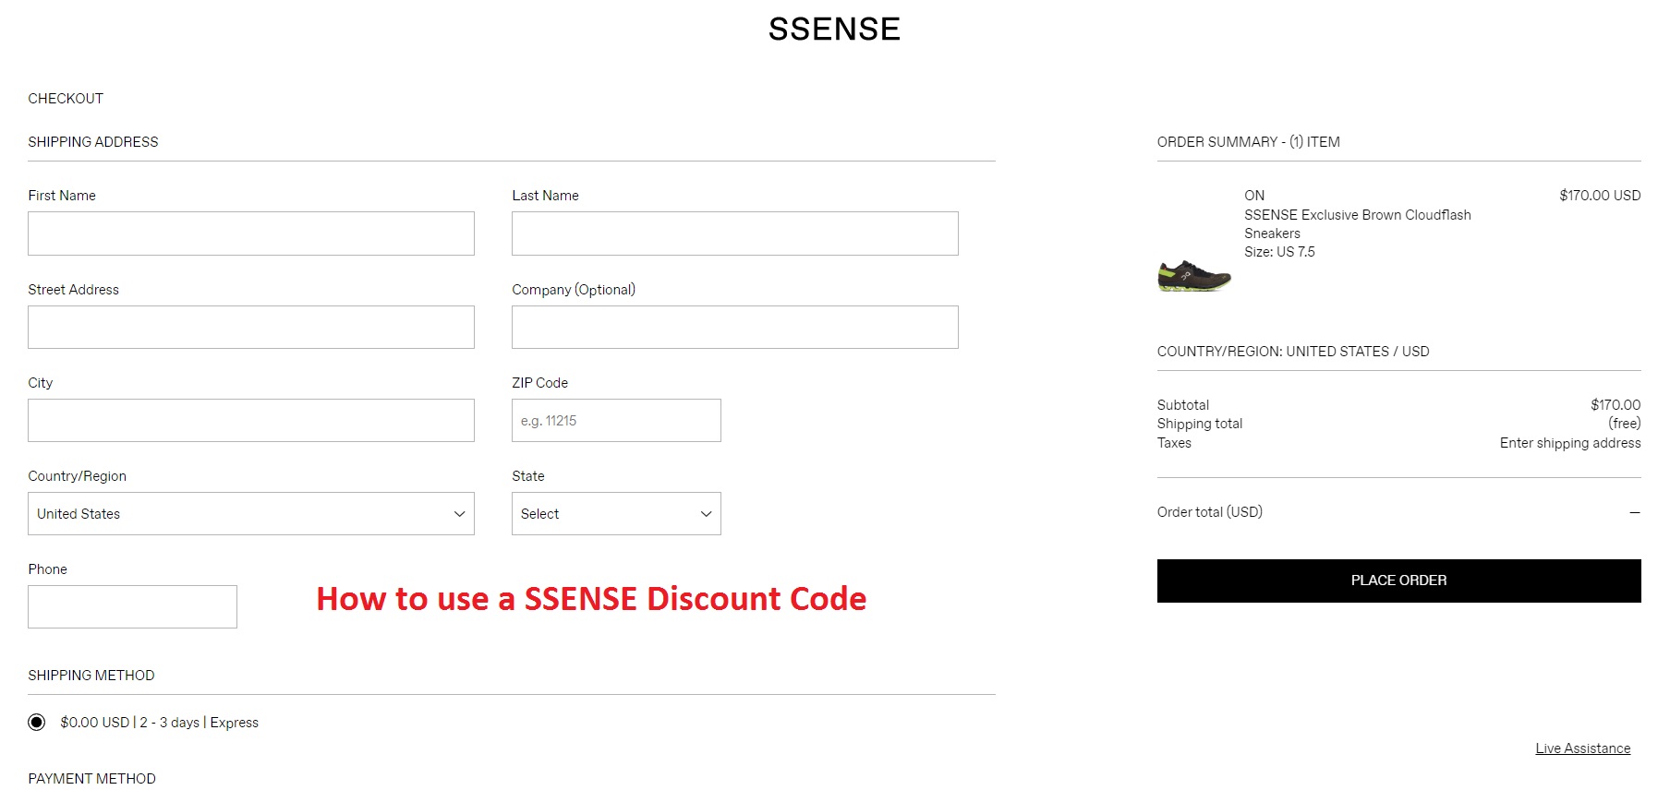Screen dimensions: 1670x790
Task: Click the ZIP Code field
Action: pos(616,421)
